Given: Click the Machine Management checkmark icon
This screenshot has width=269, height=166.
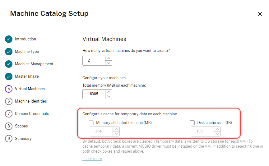Looking at the screenshot, I should [x=9, y=64].
